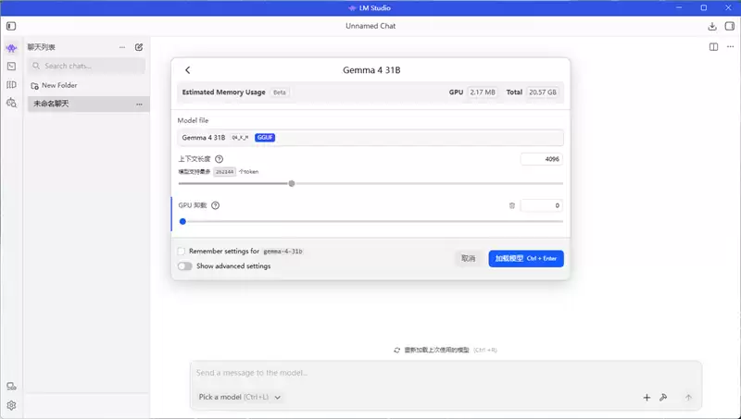Enable Show advanced settings switch
Screen dimensions: 741x419
click(x=184, y=266)
